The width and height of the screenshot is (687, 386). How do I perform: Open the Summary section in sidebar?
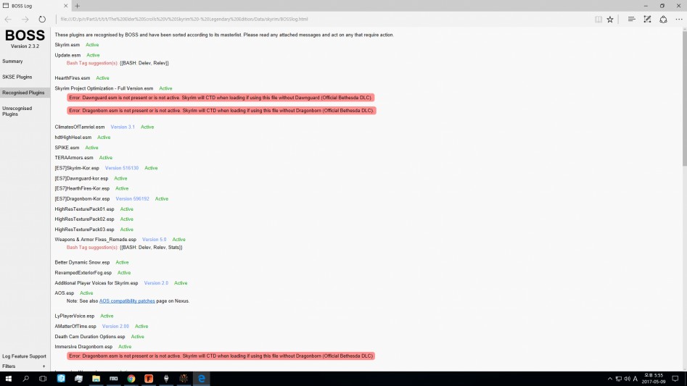[12, 62]
